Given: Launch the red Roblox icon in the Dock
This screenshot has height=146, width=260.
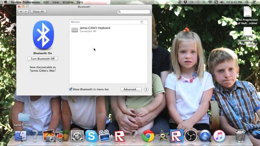Looking at the screenshot, I should tap(120, 136).
